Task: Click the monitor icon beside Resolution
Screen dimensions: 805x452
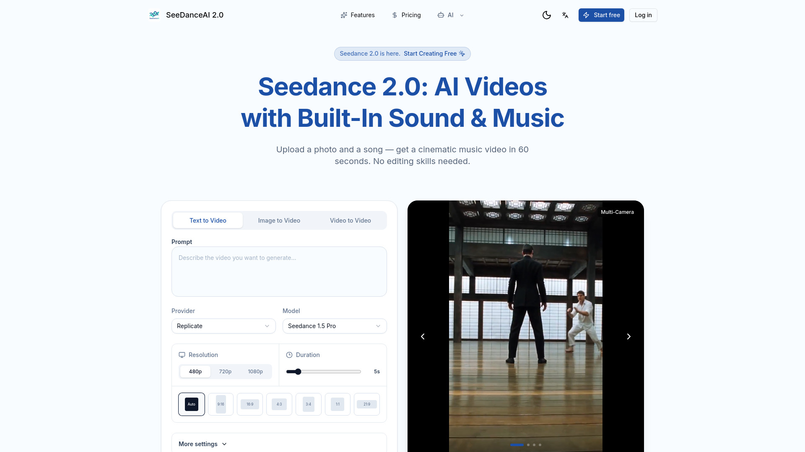Action: click(182, 354)
